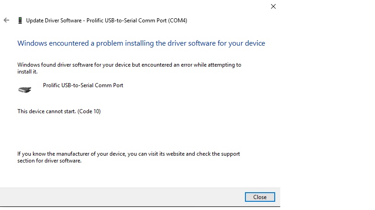This screenshot has height=210, width=375.
Task: Click the 'Windows found driver software' line
Action: tap(129, 65)
